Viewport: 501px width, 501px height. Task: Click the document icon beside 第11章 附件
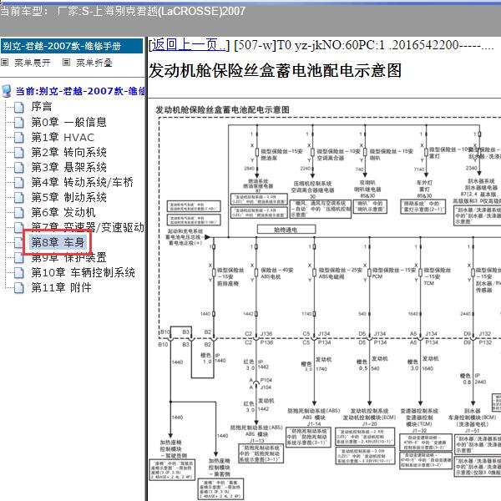[19, 288]
